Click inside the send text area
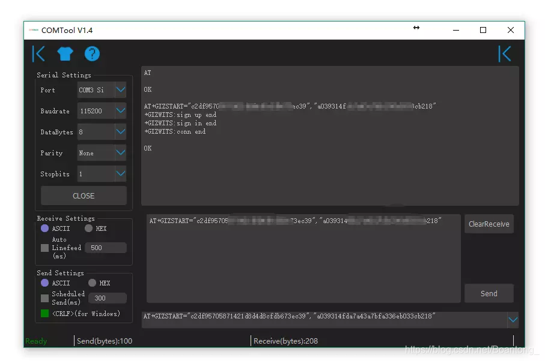Image resolution: width=545 pixels, height=361 pixels. pos(303,258)
